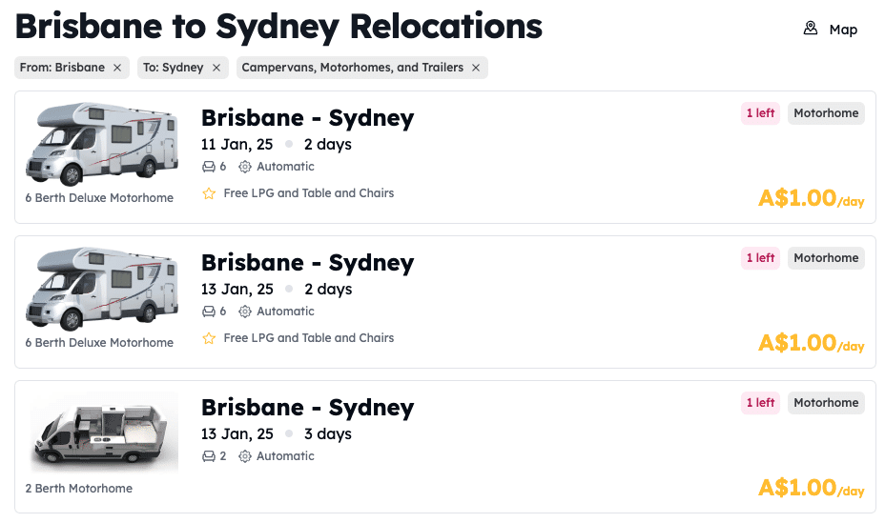The image size is (885, 523).
Task: Open the 3 days Brisbane - Sydney listing title
Action: coord(307,408)
